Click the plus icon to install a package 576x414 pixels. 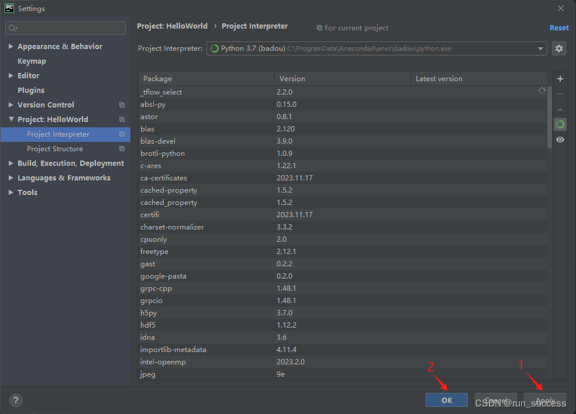coord(560,79)
